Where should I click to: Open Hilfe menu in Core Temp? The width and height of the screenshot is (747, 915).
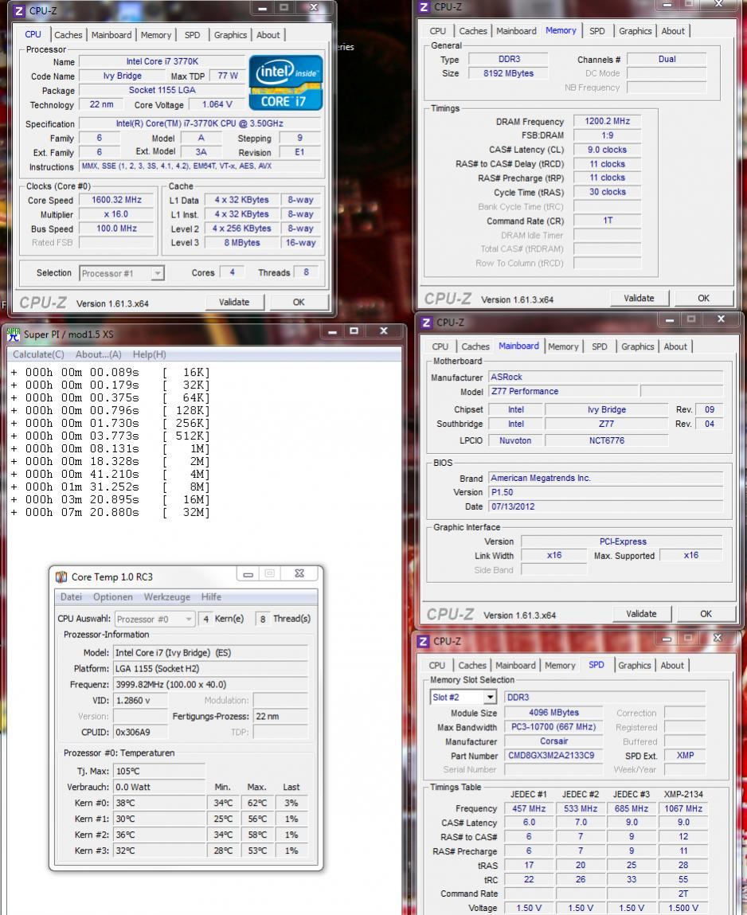[x=211, y=597]
